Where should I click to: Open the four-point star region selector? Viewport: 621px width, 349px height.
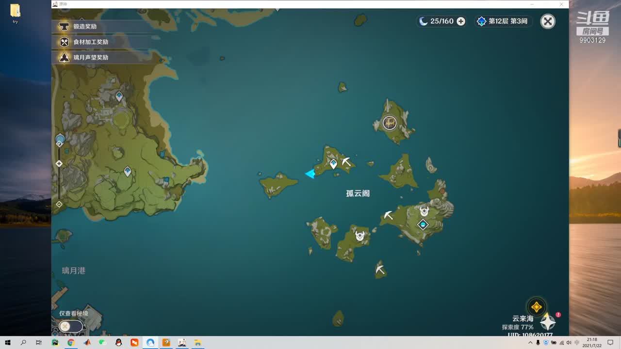[548, 322]
